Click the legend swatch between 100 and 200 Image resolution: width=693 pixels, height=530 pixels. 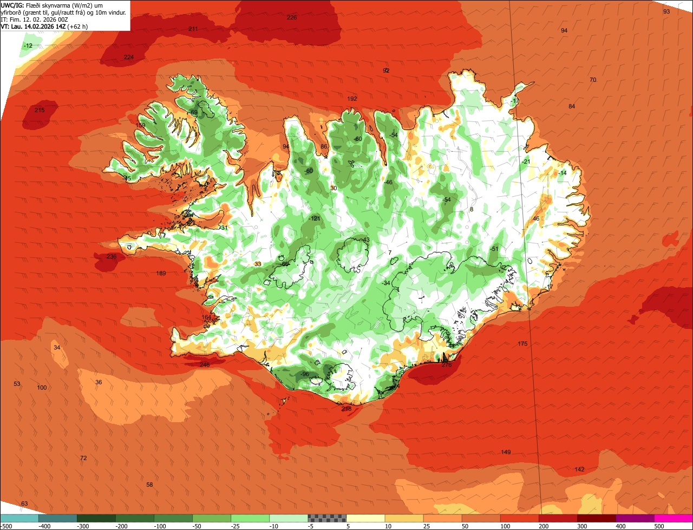[x=520, y=519]
